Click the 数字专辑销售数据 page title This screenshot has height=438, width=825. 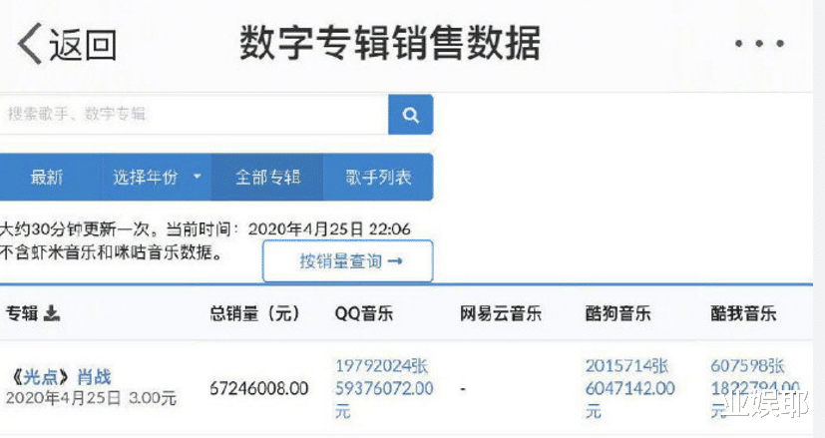[390, 43]
